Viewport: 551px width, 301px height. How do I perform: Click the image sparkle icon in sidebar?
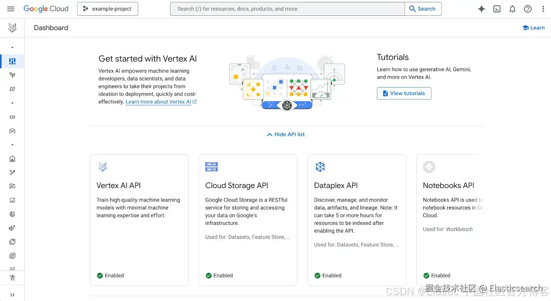coord(12,200)
